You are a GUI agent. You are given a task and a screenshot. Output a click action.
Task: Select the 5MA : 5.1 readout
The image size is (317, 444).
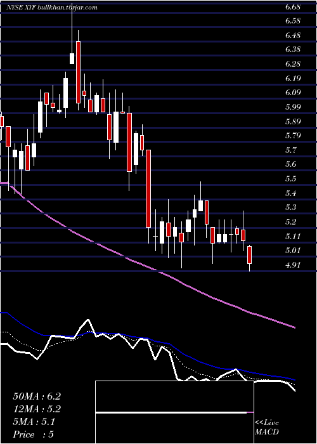[x=34, y=422]
